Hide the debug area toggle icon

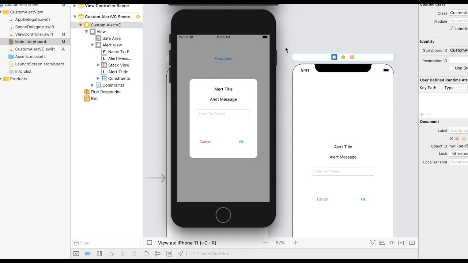pyautogui.click(x=76, y=254)
